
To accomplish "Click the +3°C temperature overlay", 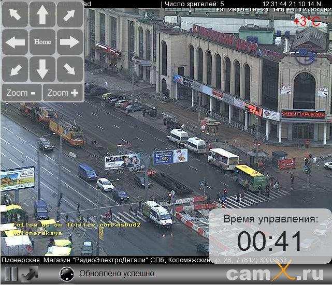I will pyautogui.click(x=307, y=21).
